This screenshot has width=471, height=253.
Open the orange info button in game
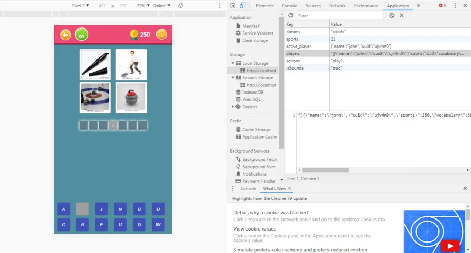[x=162, y=34]
